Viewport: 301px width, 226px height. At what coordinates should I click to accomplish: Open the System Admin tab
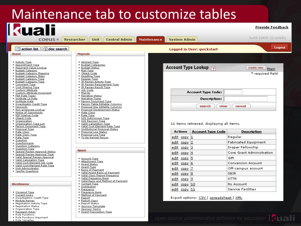coord(182,39)
